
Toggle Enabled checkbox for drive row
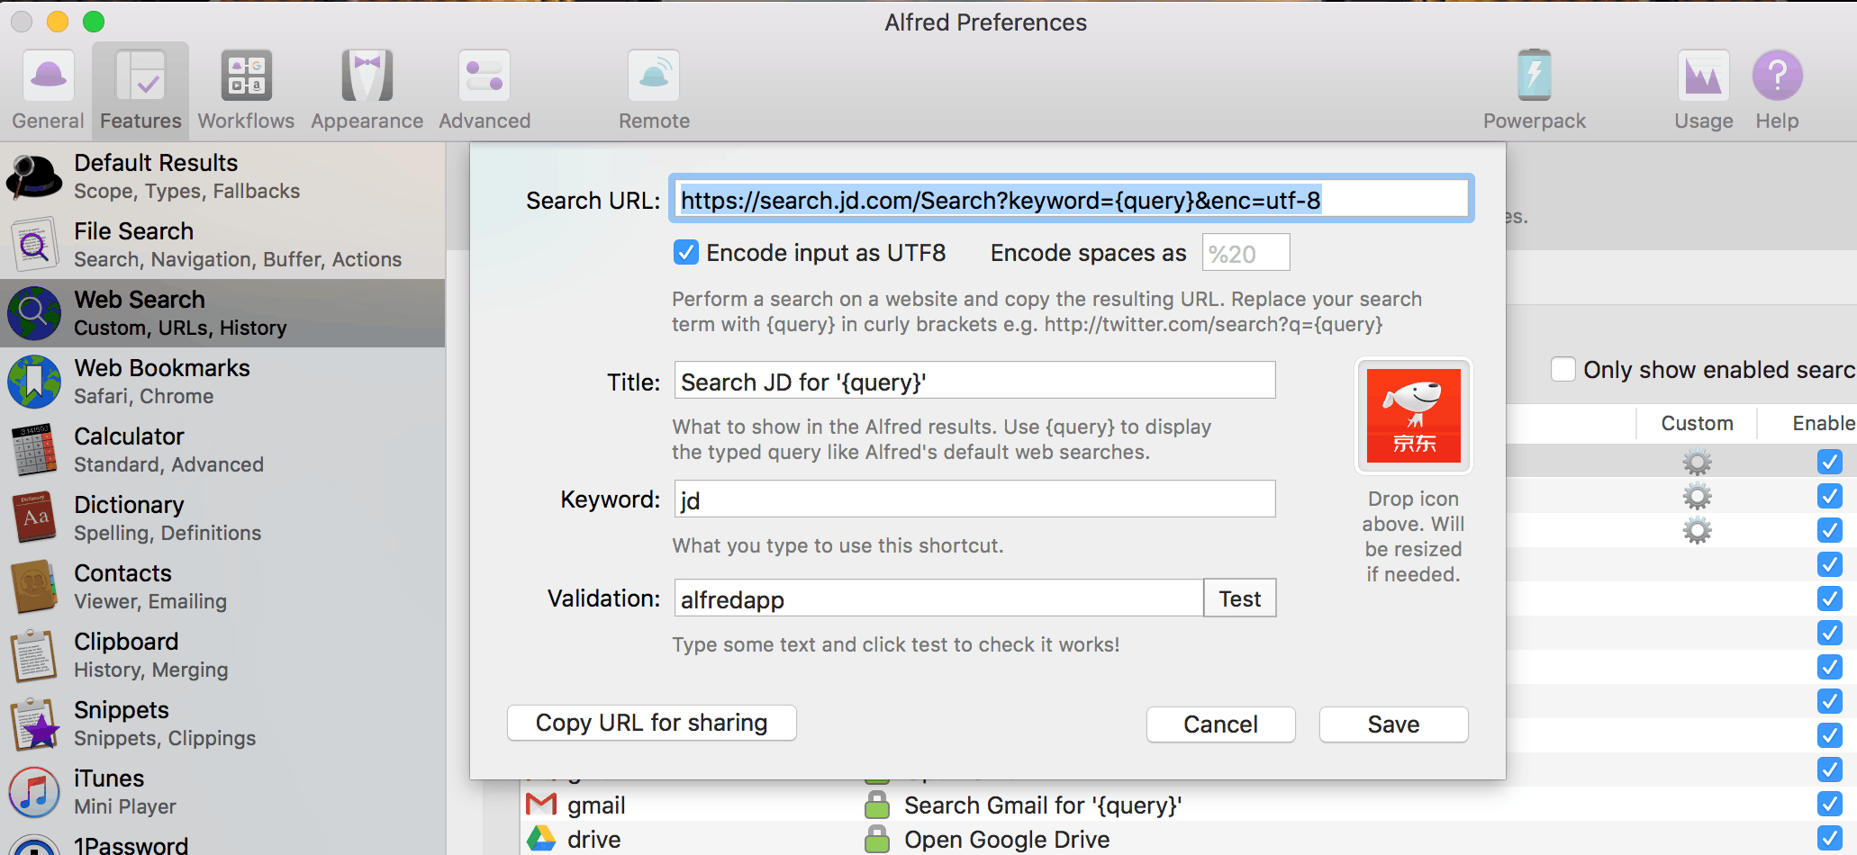(1829, 838)
